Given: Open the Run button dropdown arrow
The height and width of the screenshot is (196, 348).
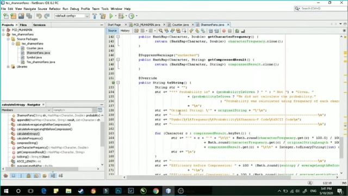Looking at the screenshot, I should pos(115,16).
